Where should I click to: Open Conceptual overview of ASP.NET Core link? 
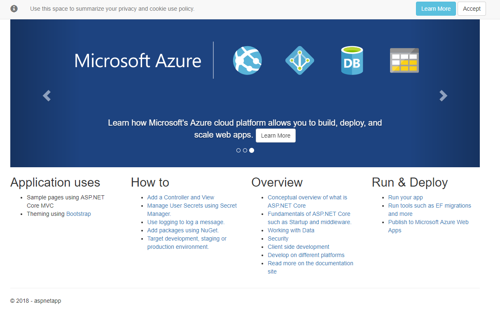pos(307,201)
